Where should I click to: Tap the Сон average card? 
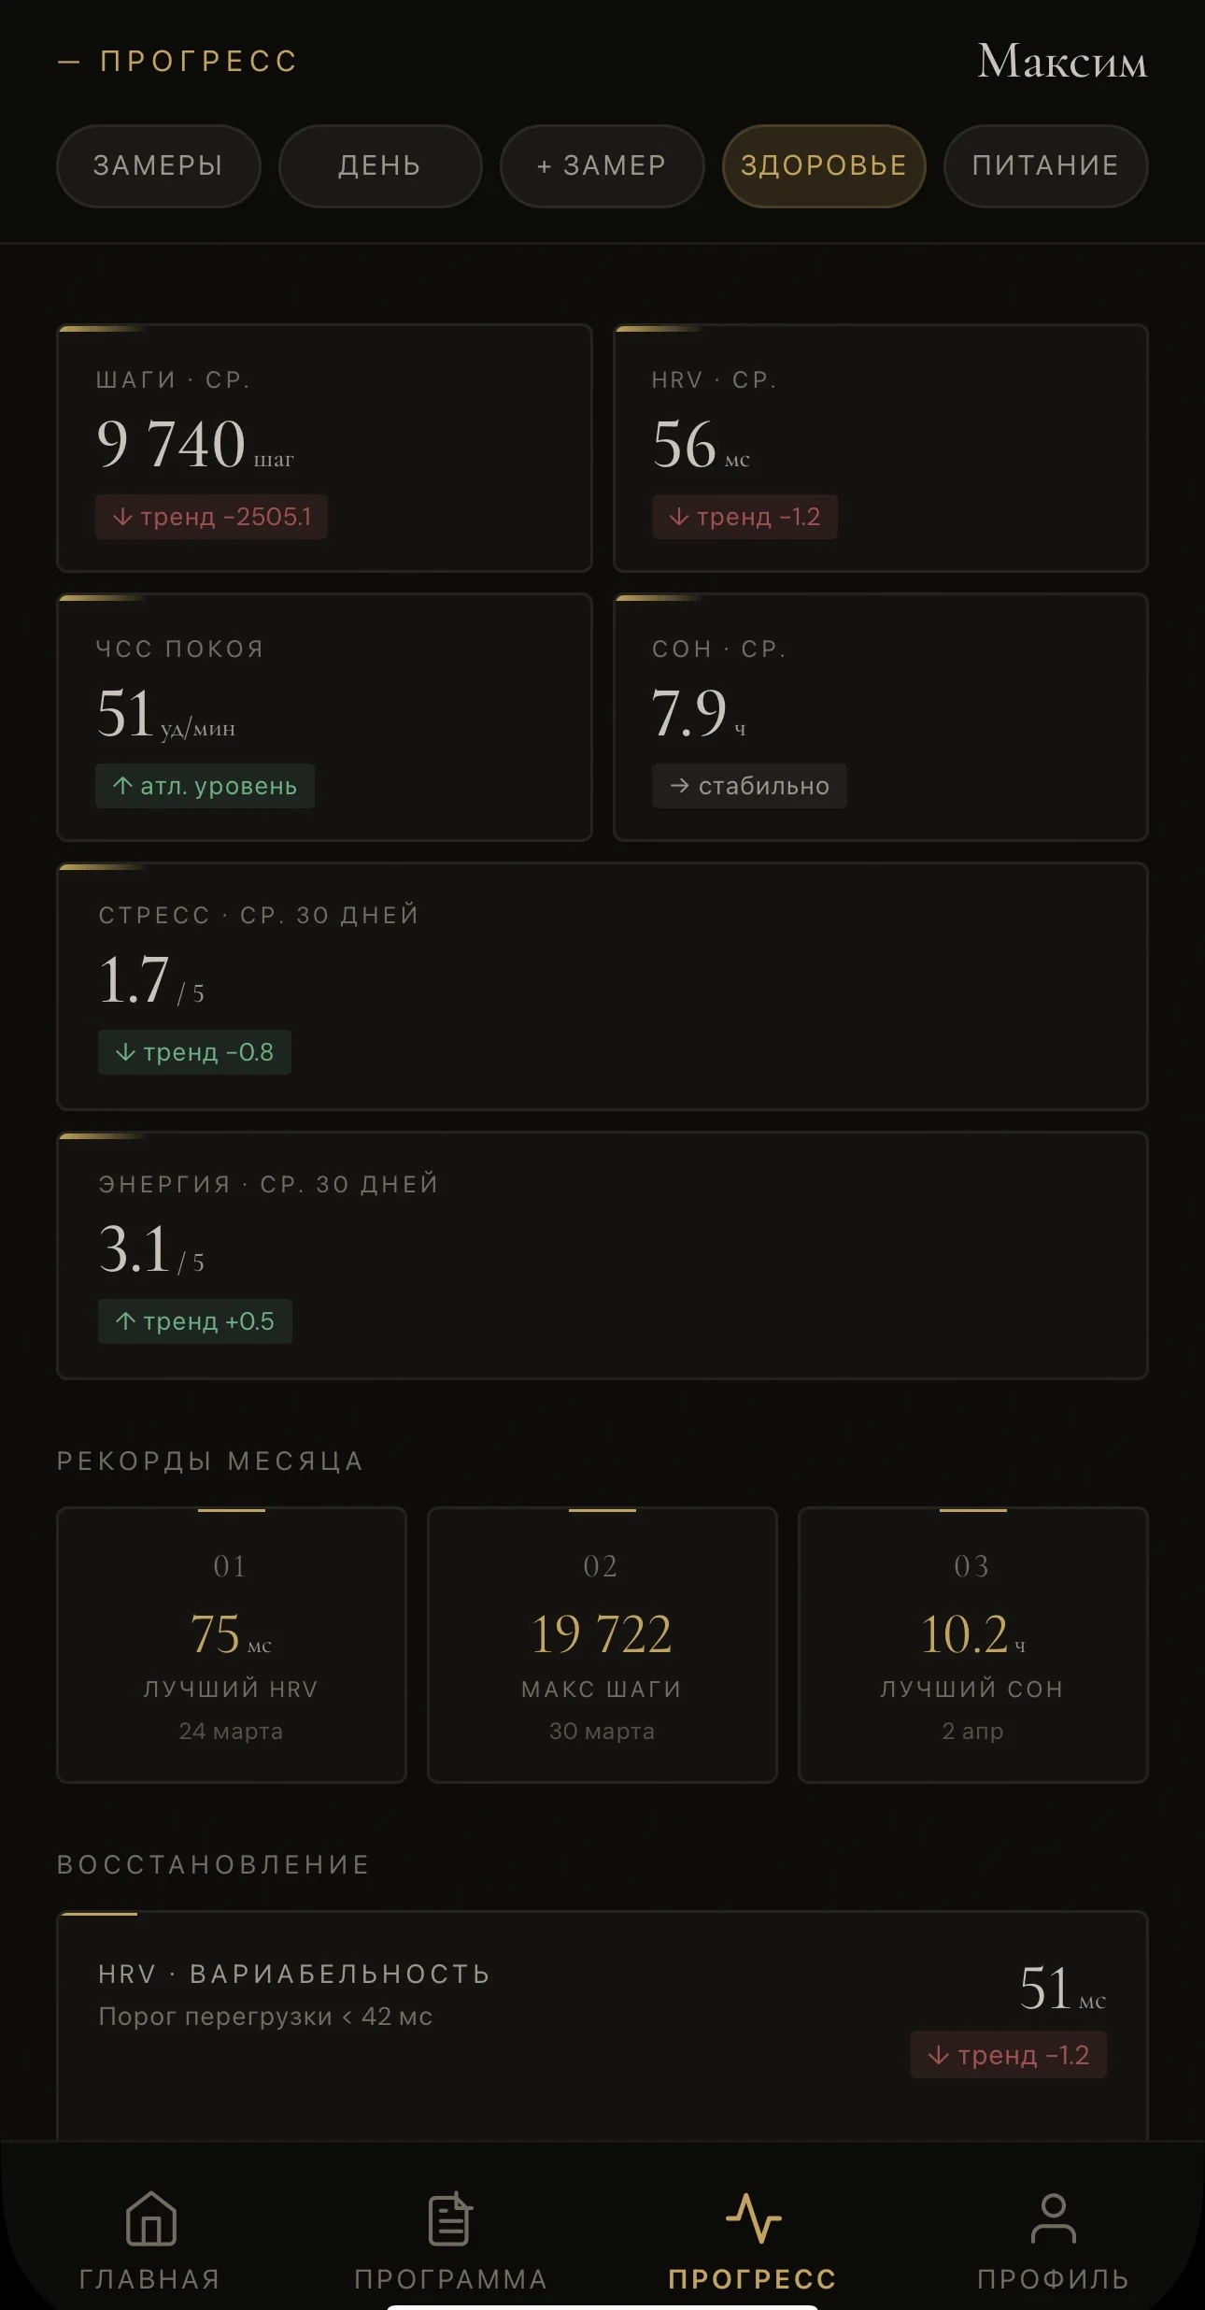[x=880, y=717]
